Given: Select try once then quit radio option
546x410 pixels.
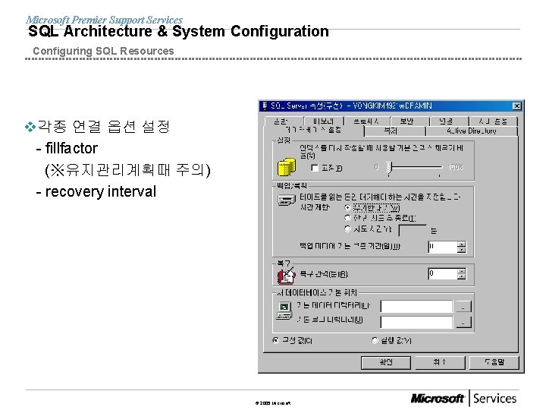Looking at the screenshot, I should click(x=347, y=218).
